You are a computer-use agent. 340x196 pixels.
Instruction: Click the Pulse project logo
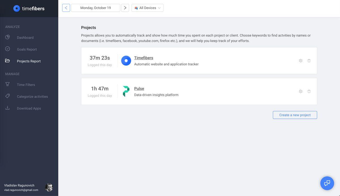(126, 91)
